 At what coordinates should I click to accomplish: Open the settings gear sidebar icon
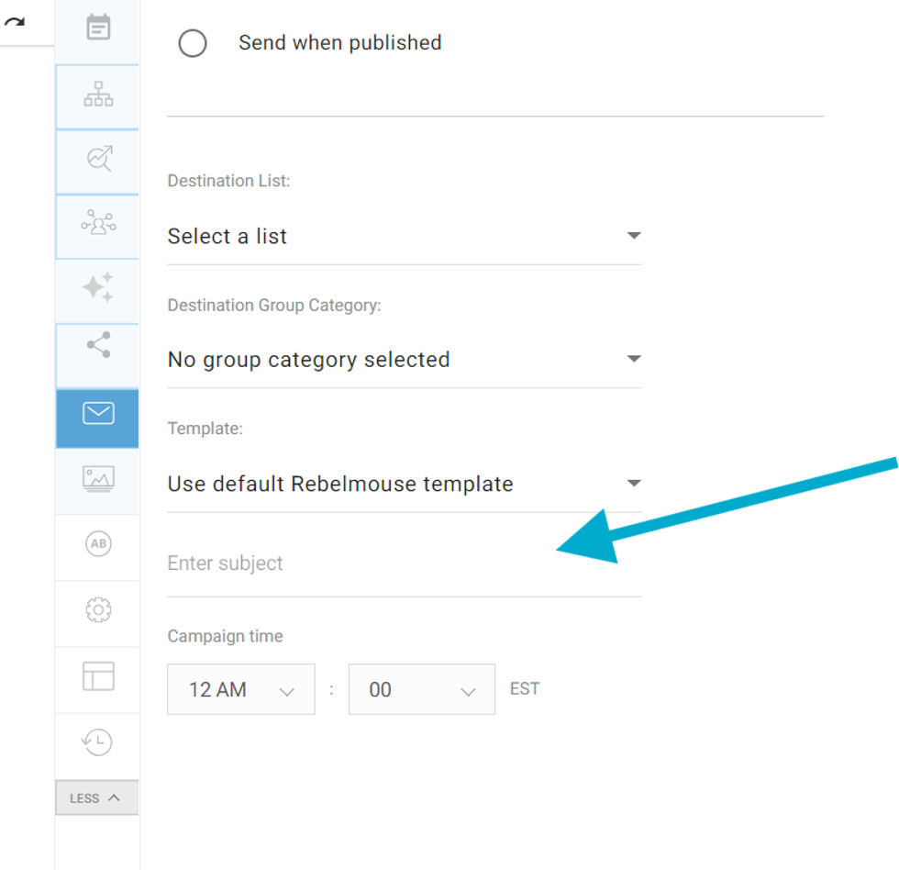98,609
